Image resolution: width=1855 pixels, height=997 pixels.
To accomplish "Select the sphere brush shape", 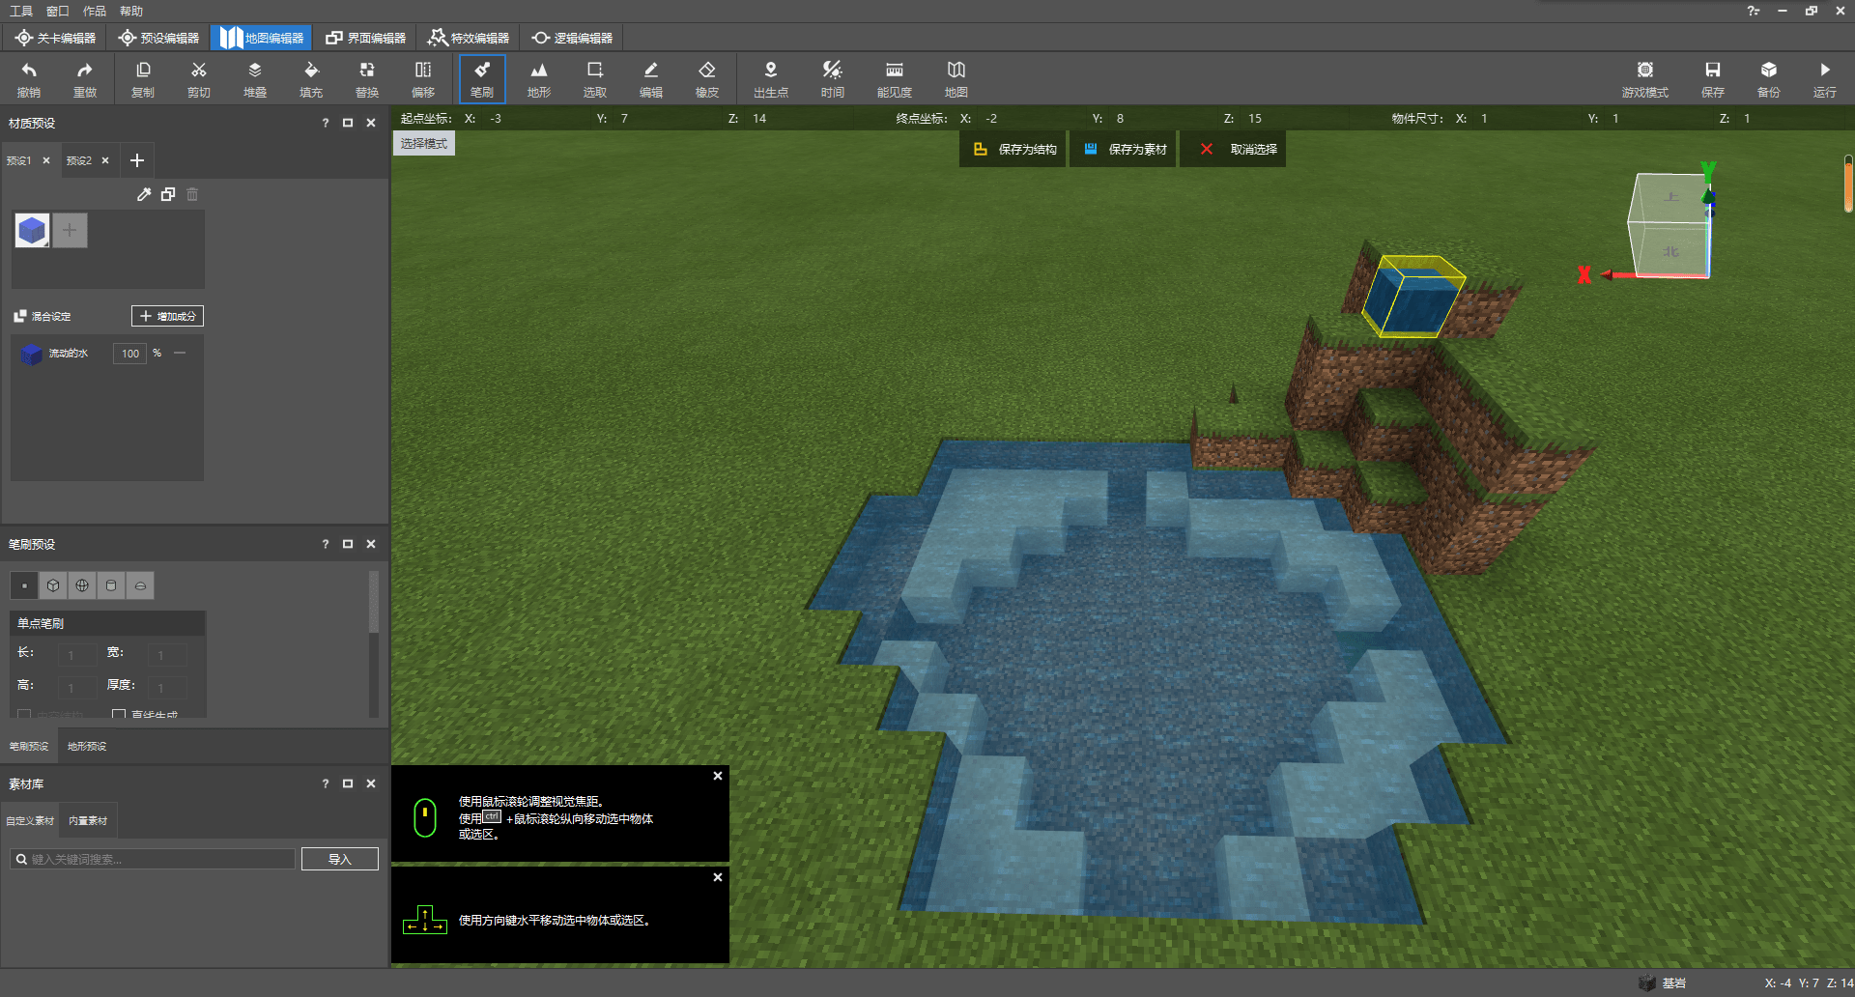I will point(82,585).
